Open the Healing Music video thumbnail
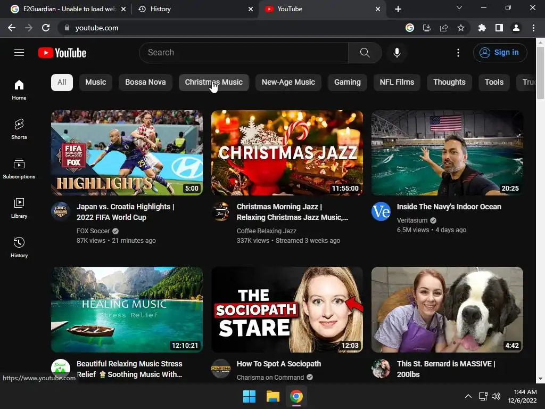 tap(127, 309)
